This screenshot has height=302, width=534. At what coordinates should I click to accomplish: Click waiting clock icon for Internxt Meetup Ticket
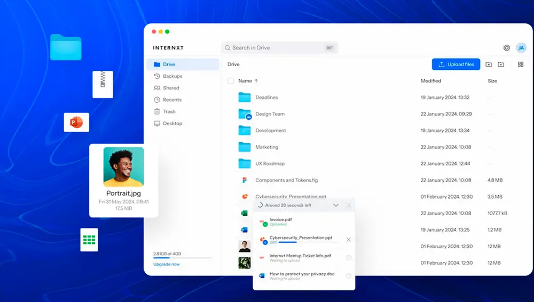(348, 258)
